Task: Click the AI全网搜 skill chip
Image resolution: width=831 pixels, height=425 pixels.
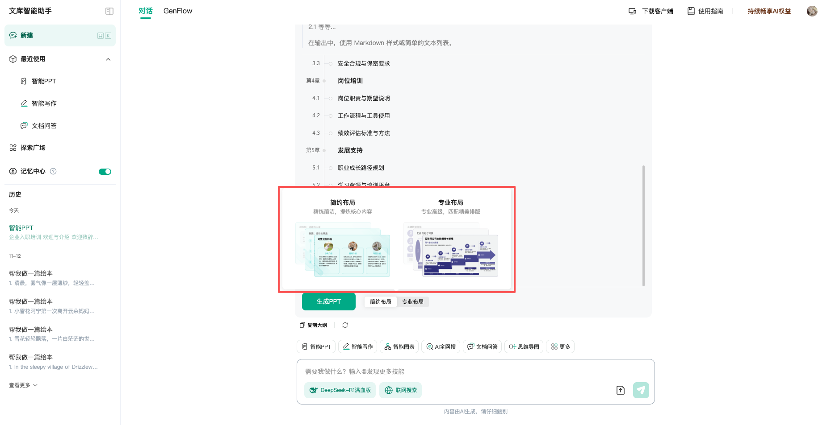Action: coord(441,347)
